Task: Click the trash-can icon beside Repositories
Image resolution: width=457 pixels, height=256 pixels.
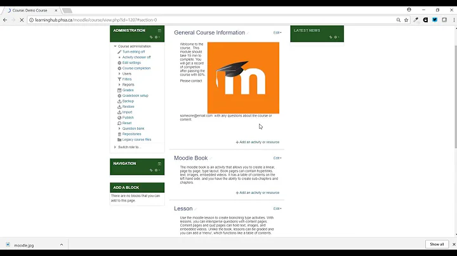Action: [119, 134]
